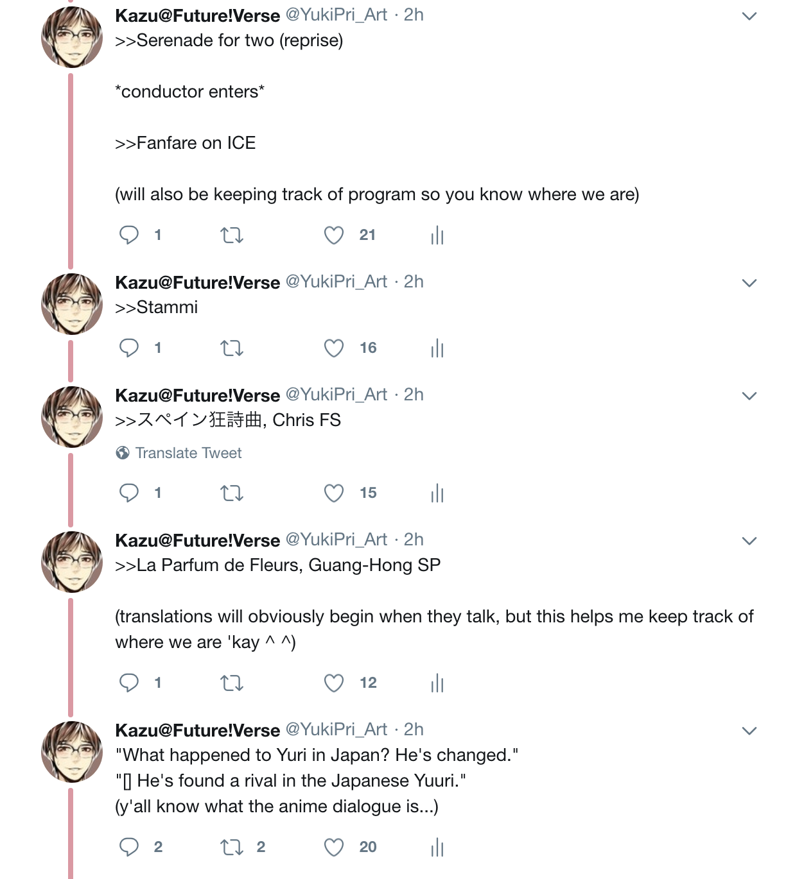Open Kazu@Future!Verse name on the rival tweet
This screenshot has height=879, width=804.
coord(197,730)
